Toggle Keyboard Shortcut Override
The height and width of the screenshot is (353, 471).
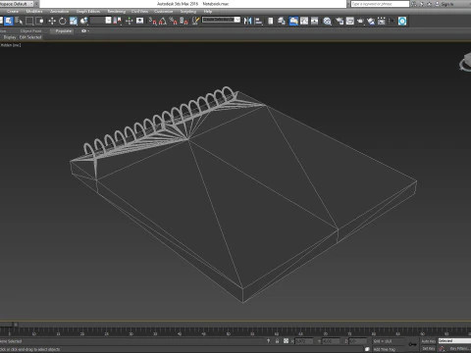click(x=139, y=21)
